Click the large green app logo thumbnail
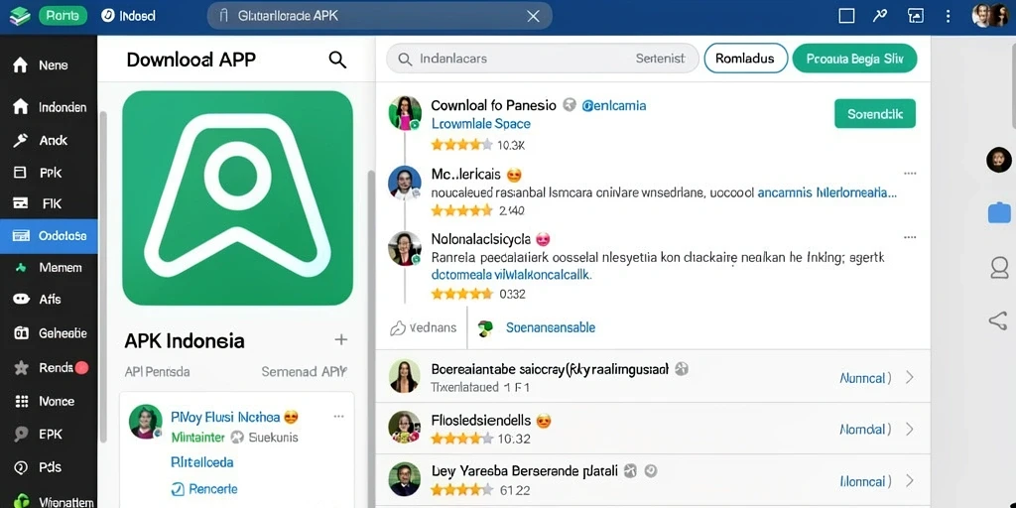 237,197
